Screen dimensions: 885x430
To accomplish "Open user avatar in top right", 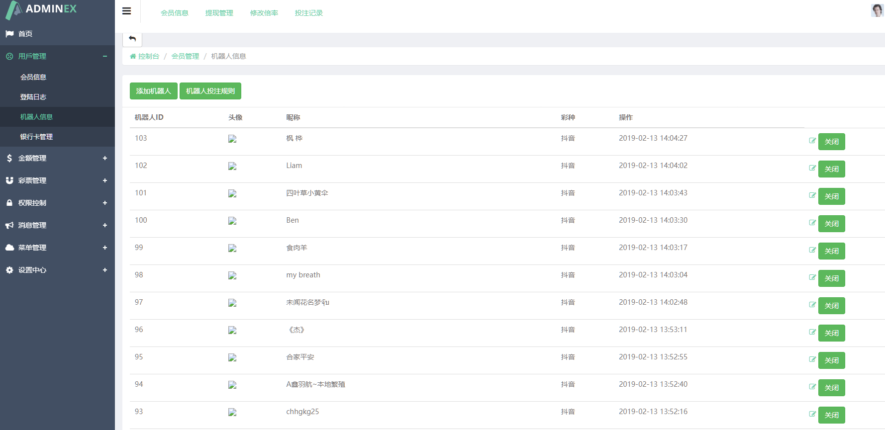I will 877,10.
